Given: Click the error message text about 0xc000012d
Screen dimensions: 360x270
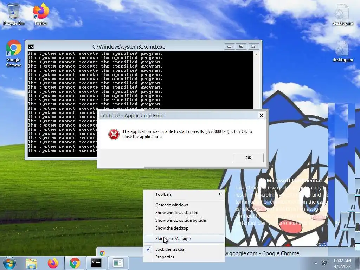Looking at the screenshot, I should pyautogui.click(x=187, y=134).
